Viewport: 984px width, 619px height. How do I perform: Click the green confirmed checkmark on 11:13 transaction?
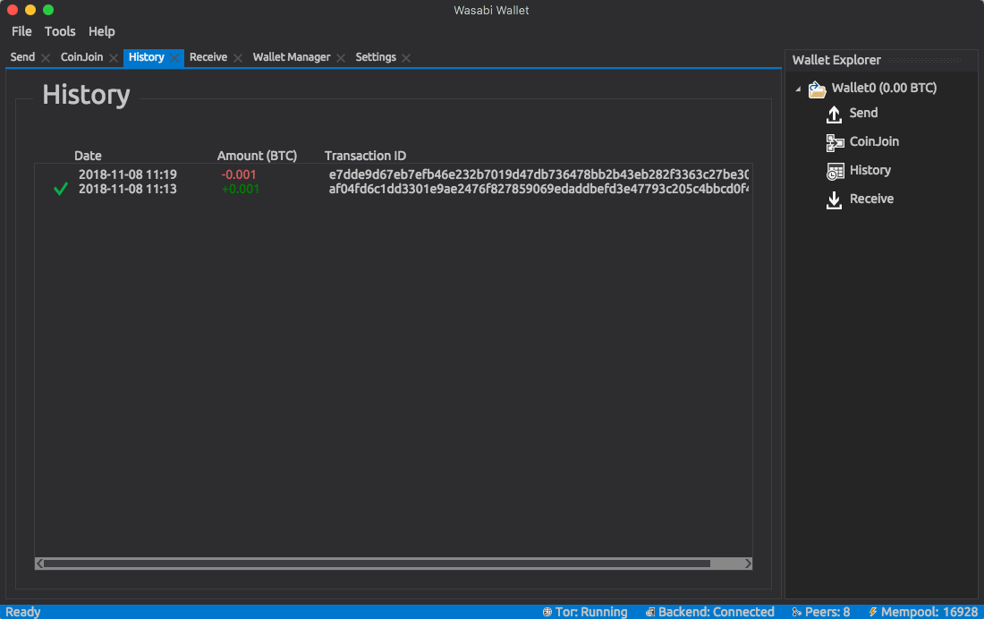(x=60, y=189)
